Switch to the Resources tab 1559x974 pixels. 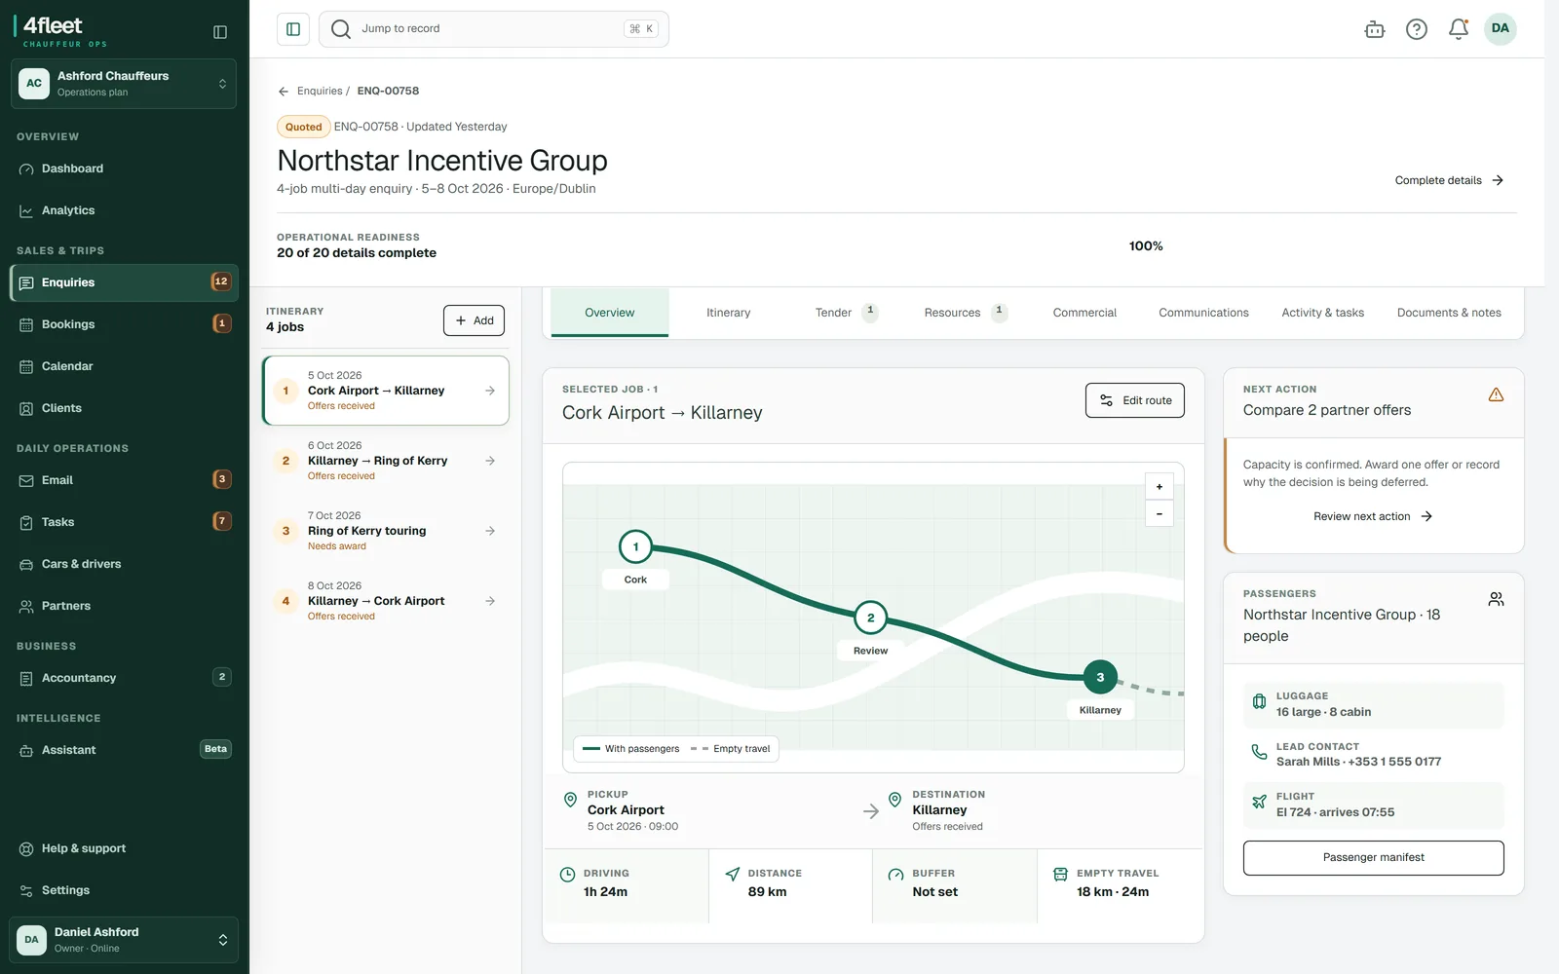(965, 313)
